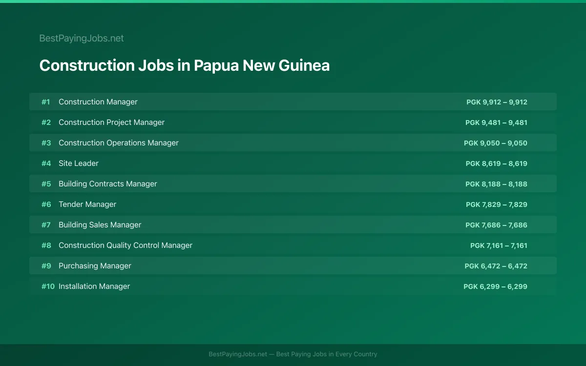Click the PGK 9,912 – 9,912 salary

[x=497, y=102]
